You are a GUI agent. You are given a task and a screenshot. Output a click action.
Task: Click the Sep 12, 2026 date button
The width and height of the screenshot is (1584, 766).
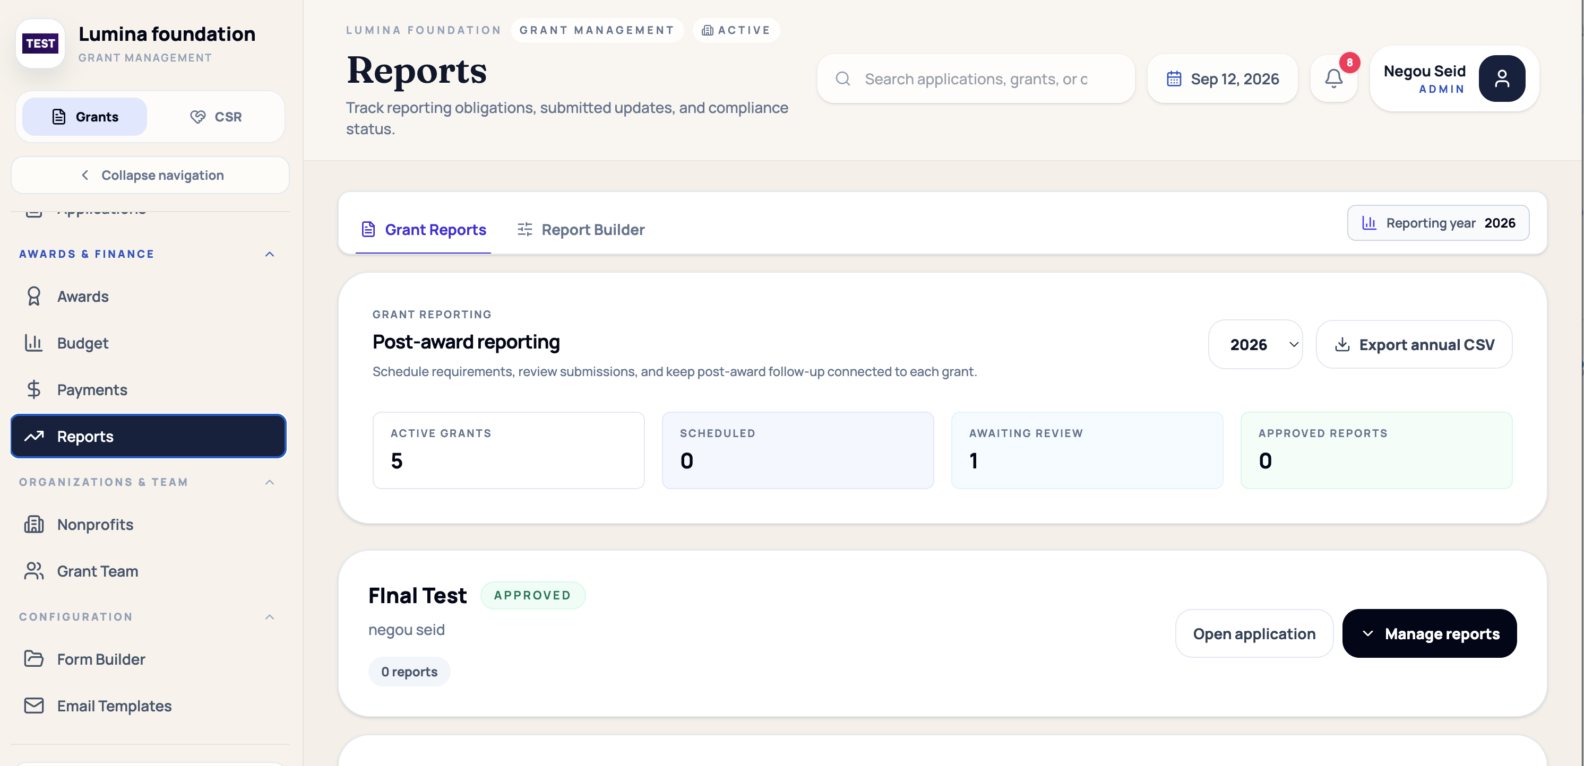tap(1223, 79)
